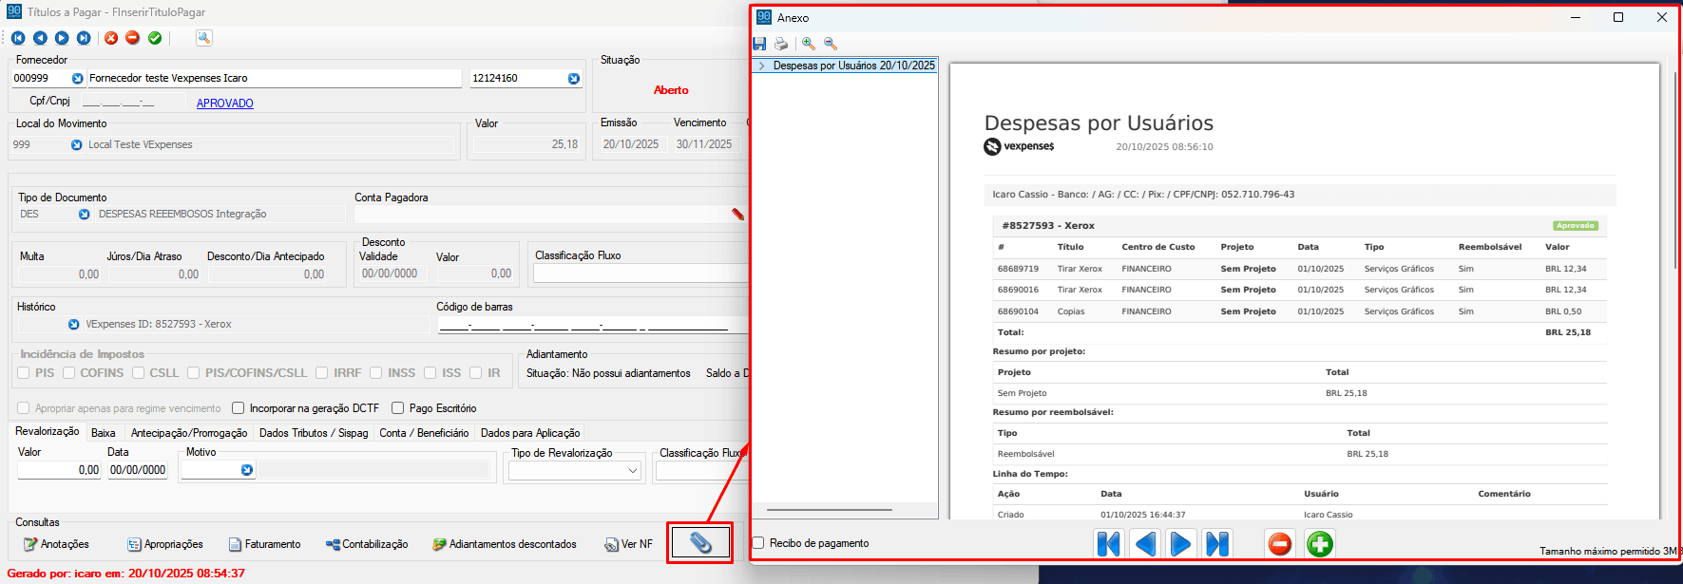Viewport: 1683px width, 584px height.
Task: Expand Despesas por Usuários 20/10/2025 tree node
Action: 761,66
